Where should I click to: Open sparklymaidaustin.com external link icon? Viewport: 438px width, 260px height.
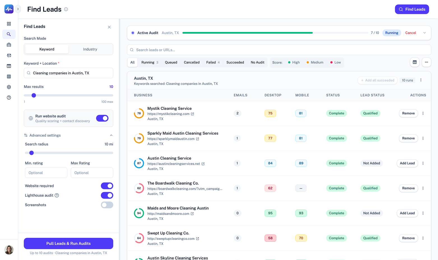point(198,139)
